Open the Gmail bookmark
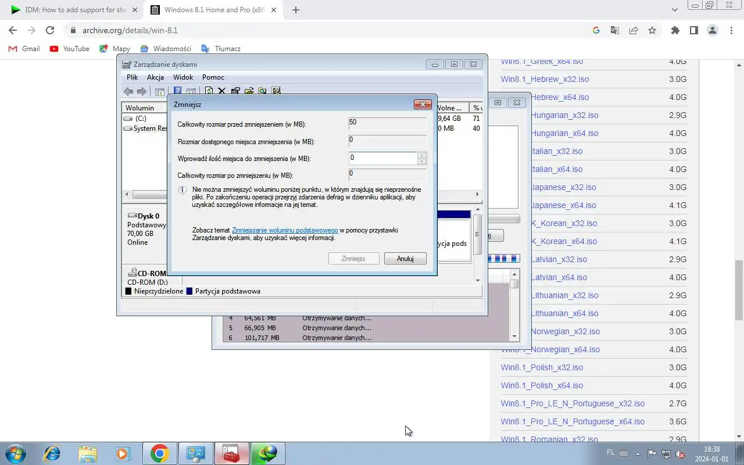Viewport: 744px width, 465px height. (24, 49)
